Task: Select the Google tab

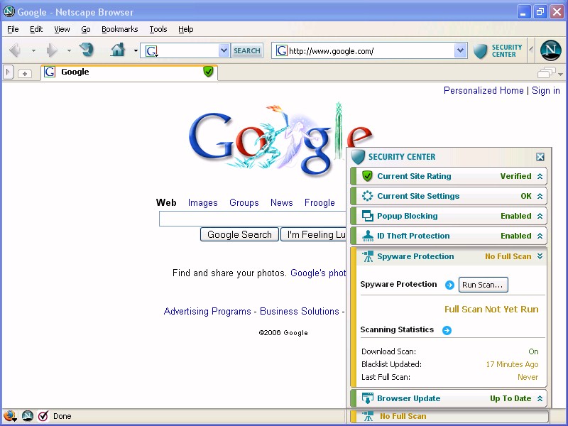Action: pyautogui.click(x=129, y=72)
